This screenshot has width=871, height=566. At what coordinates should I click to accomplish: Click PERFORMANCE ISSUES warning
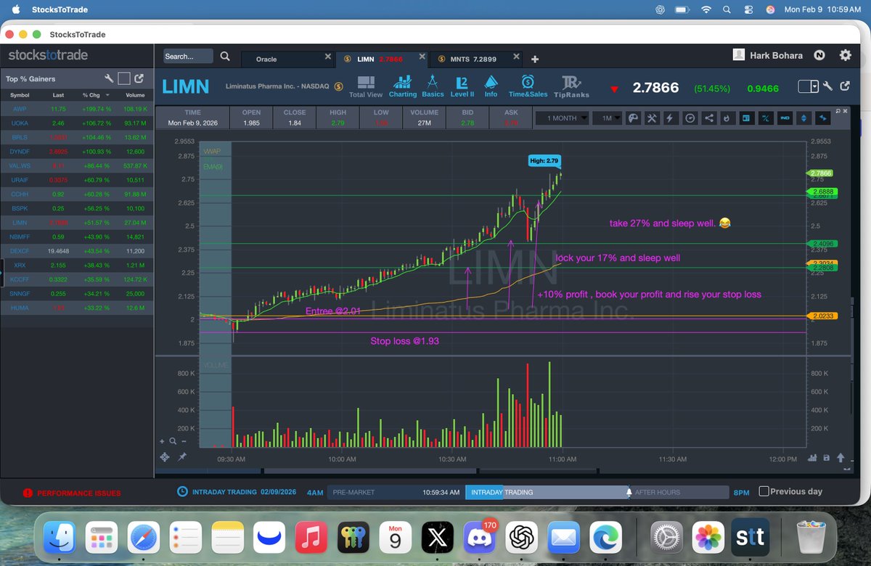[x=71, y=493]
